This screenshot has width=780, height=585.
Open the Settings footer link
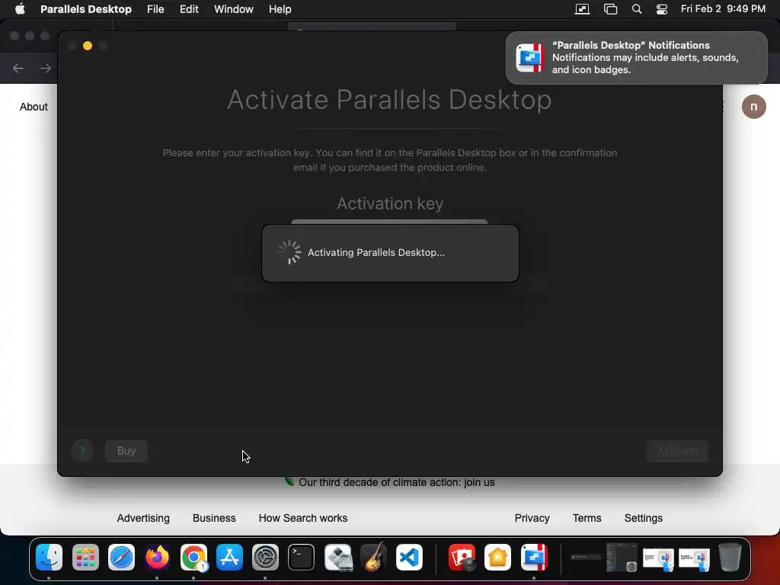point(643,518)
